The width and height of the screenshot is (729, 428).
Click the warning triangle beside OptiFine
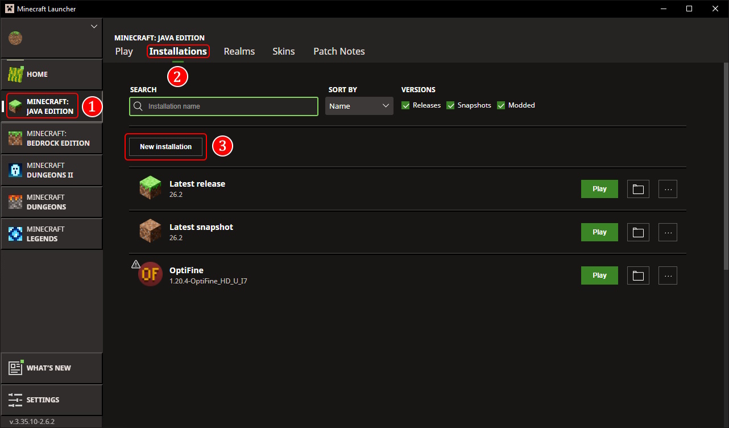pos(135,264)
